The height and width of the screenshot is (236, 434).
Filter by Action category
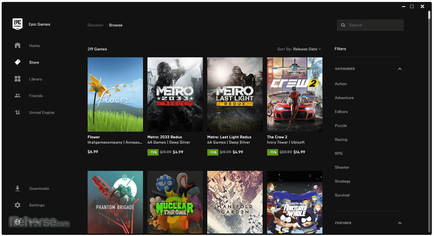pos(341,84)
